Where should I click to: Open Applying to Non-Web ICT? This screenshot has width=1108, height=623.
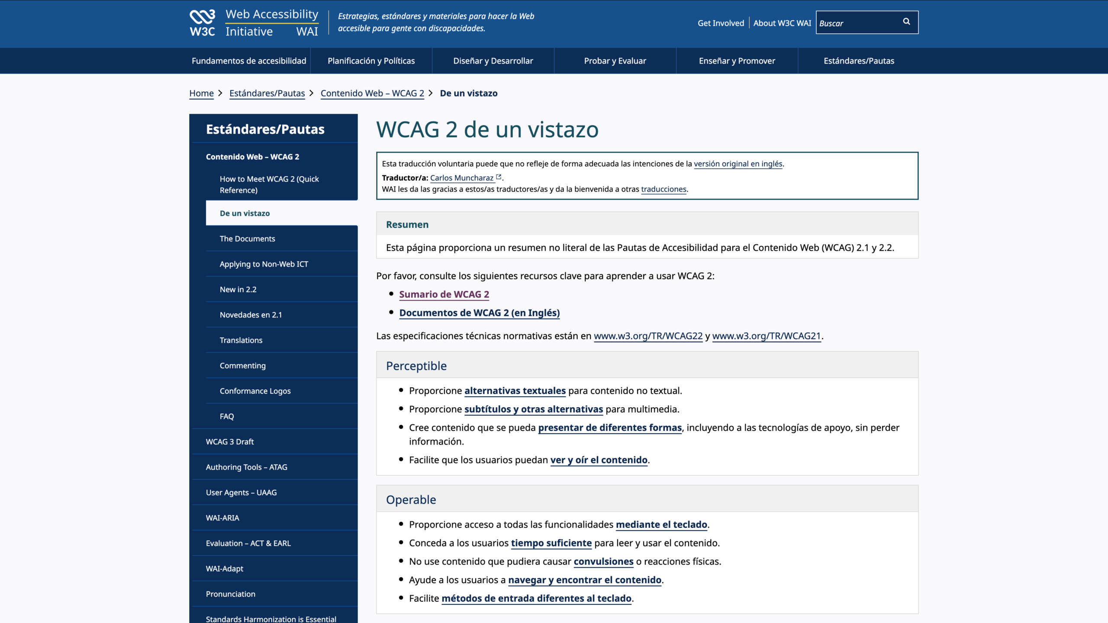coord(282,264)
